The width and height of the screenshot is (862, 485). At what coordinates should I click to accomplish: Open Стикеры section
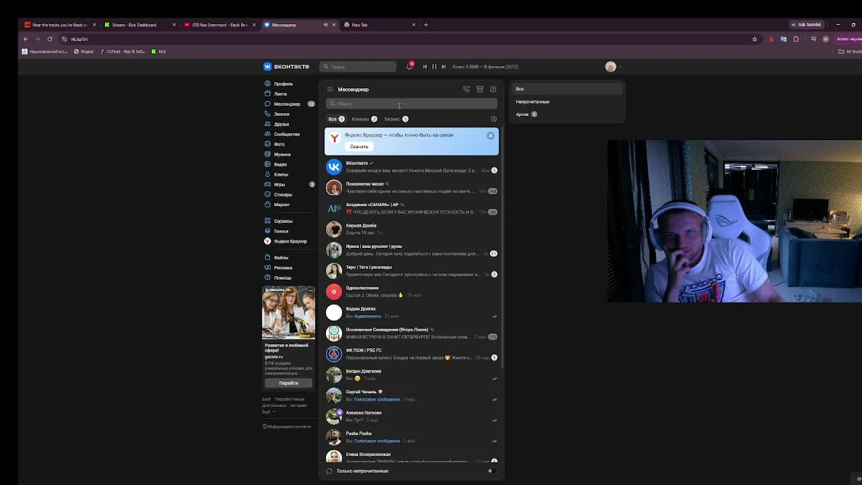click(283, 195)
